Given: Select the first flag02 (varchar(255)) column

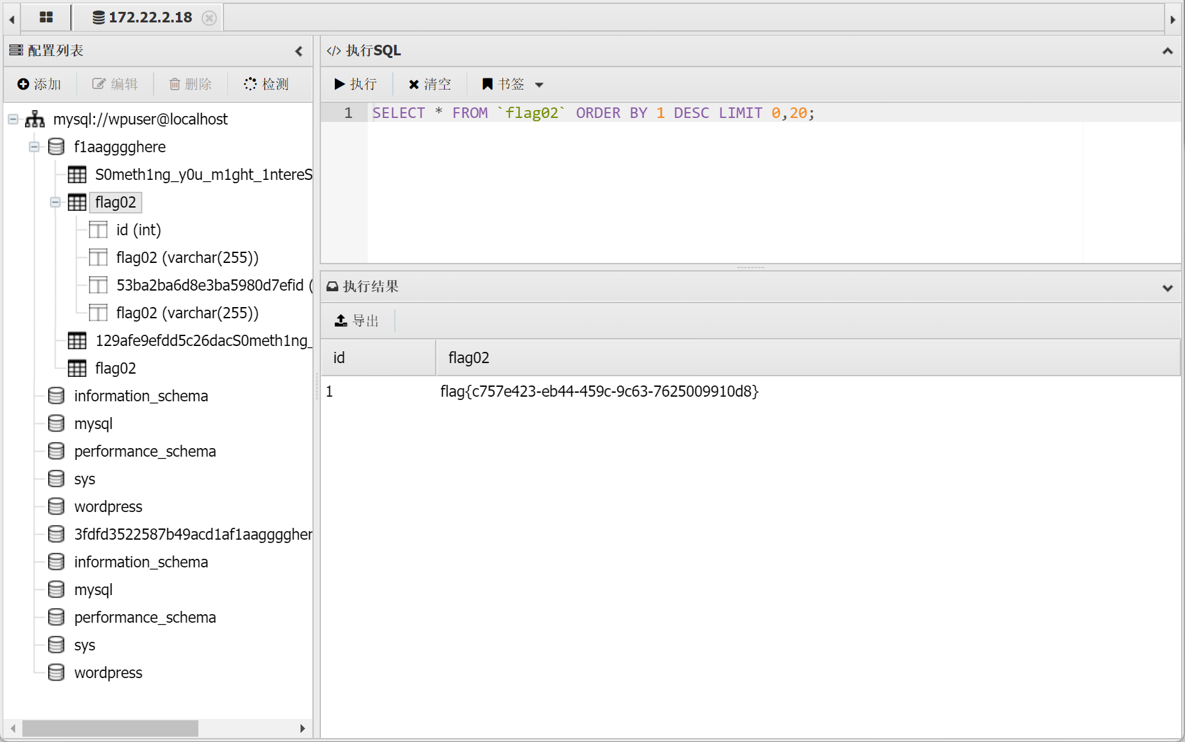Looking at the screenshot, I should 187,258.
